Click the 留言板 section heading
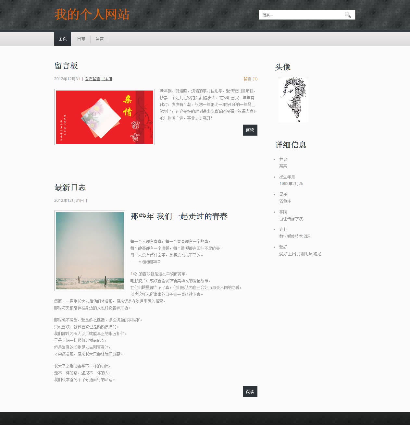The height and width of the screenshot is (425, 410). pos(66,66)
